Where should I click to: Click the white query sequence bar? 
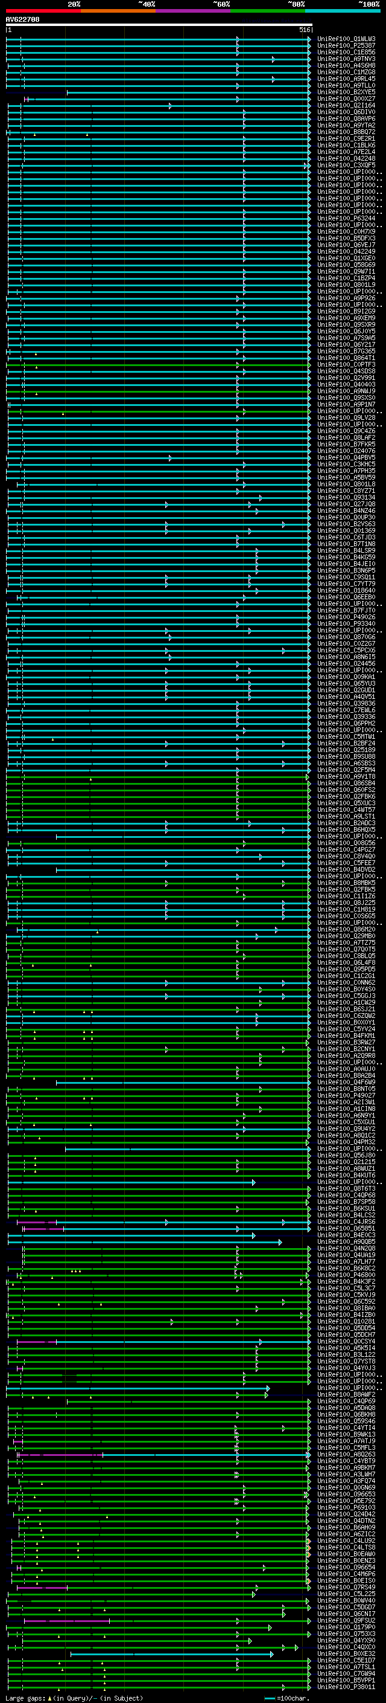click(x=159, y=24)
